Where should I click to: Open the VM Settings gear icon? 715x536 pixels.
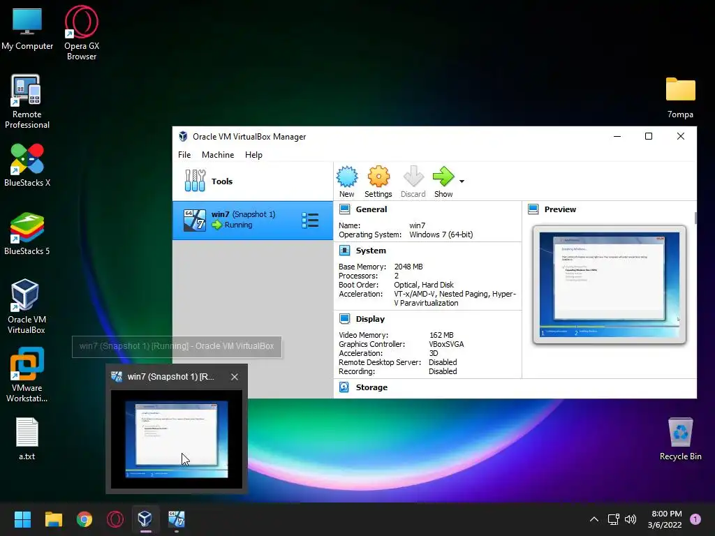tap(378, 177)
